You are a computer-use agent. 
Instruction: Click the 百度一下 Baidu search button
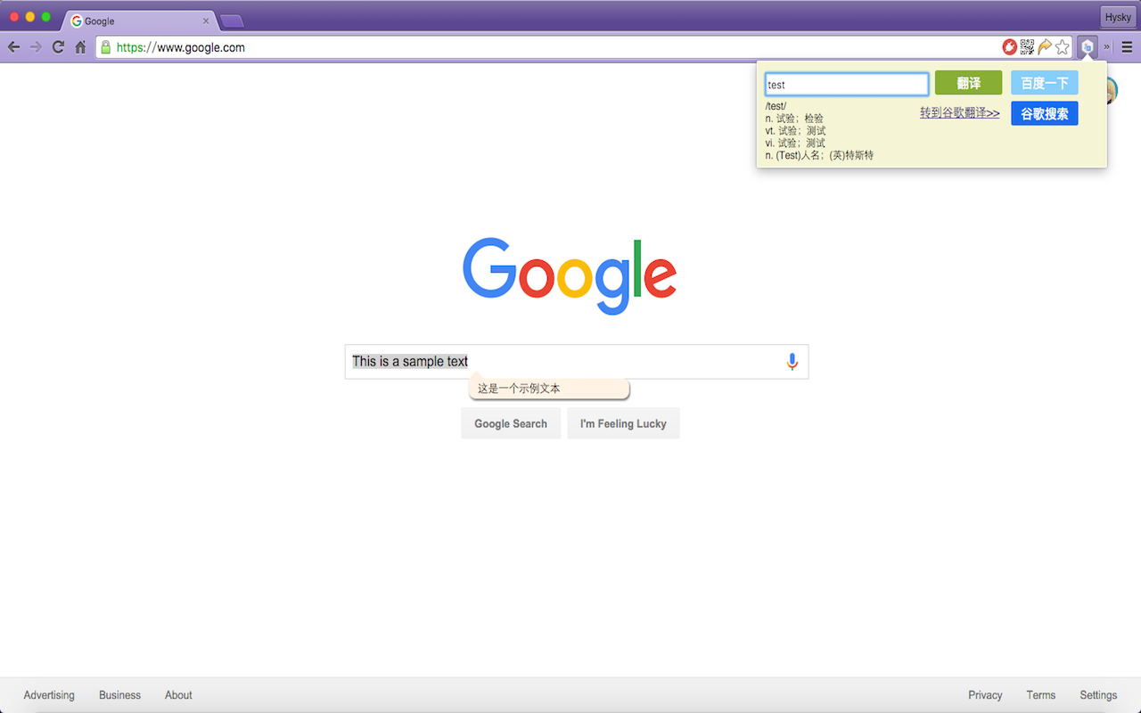pos(1045,83)
